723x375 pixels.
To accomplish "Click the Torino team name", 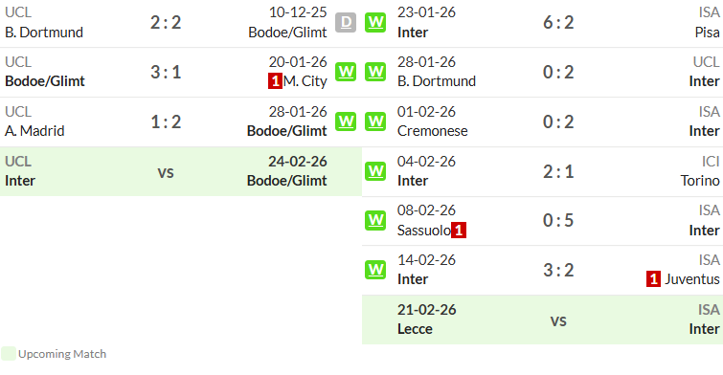I will click(700, 181).
